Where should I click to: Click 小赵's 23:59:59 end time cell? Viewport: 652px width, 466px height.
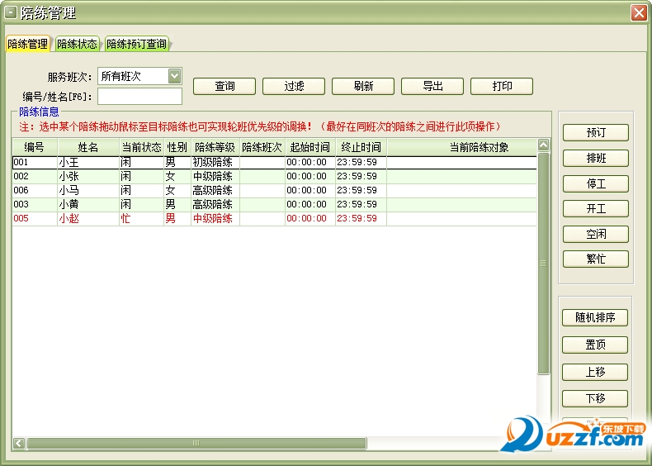[x=361, y=219]
